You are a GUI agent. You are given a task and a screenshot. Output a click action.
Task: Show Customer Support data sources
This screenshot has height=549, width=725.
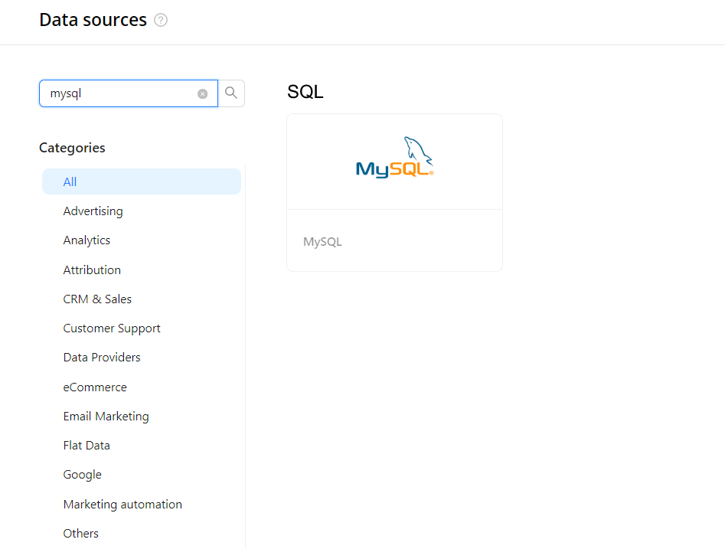112,328
